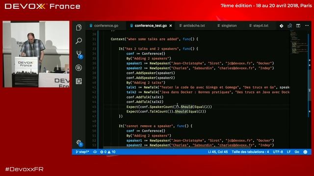Click the git diamond icon in editor toolbar
The height and width of the screenshot is (176, 314).
click(281, 26)
